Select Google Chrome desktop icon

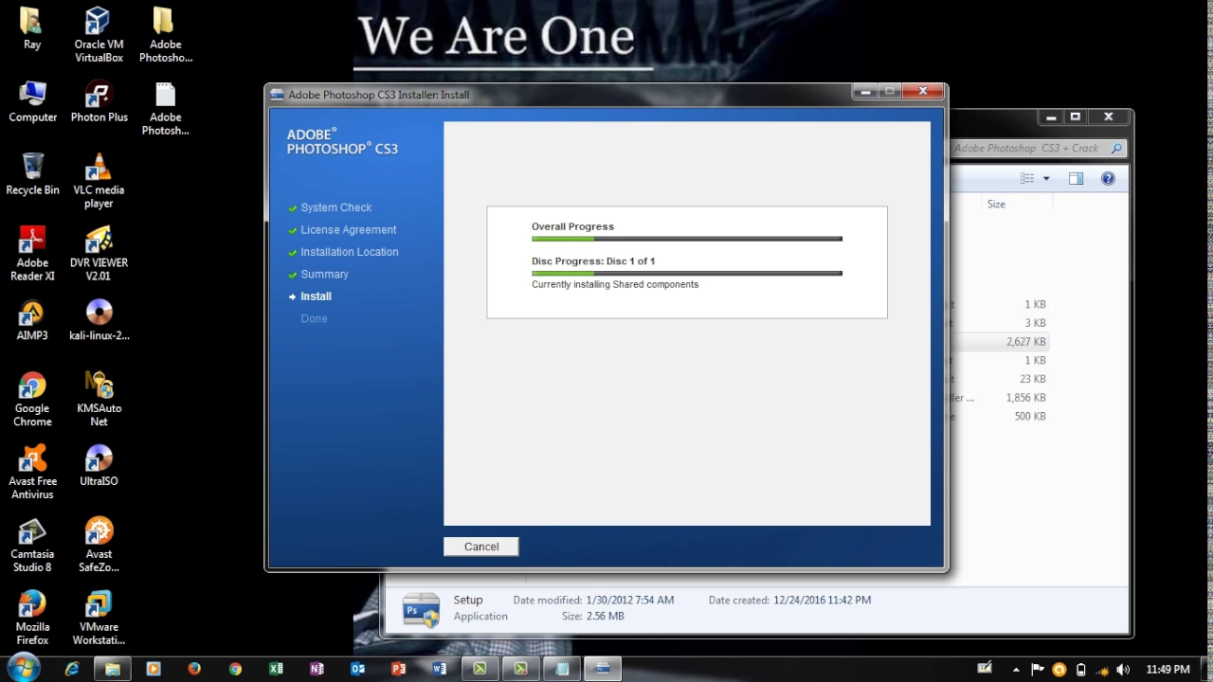[32, 400]
